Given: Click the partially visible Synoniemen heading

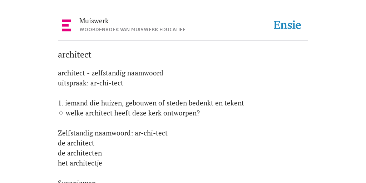Looking at the screenshot, I should click(77, 181).
